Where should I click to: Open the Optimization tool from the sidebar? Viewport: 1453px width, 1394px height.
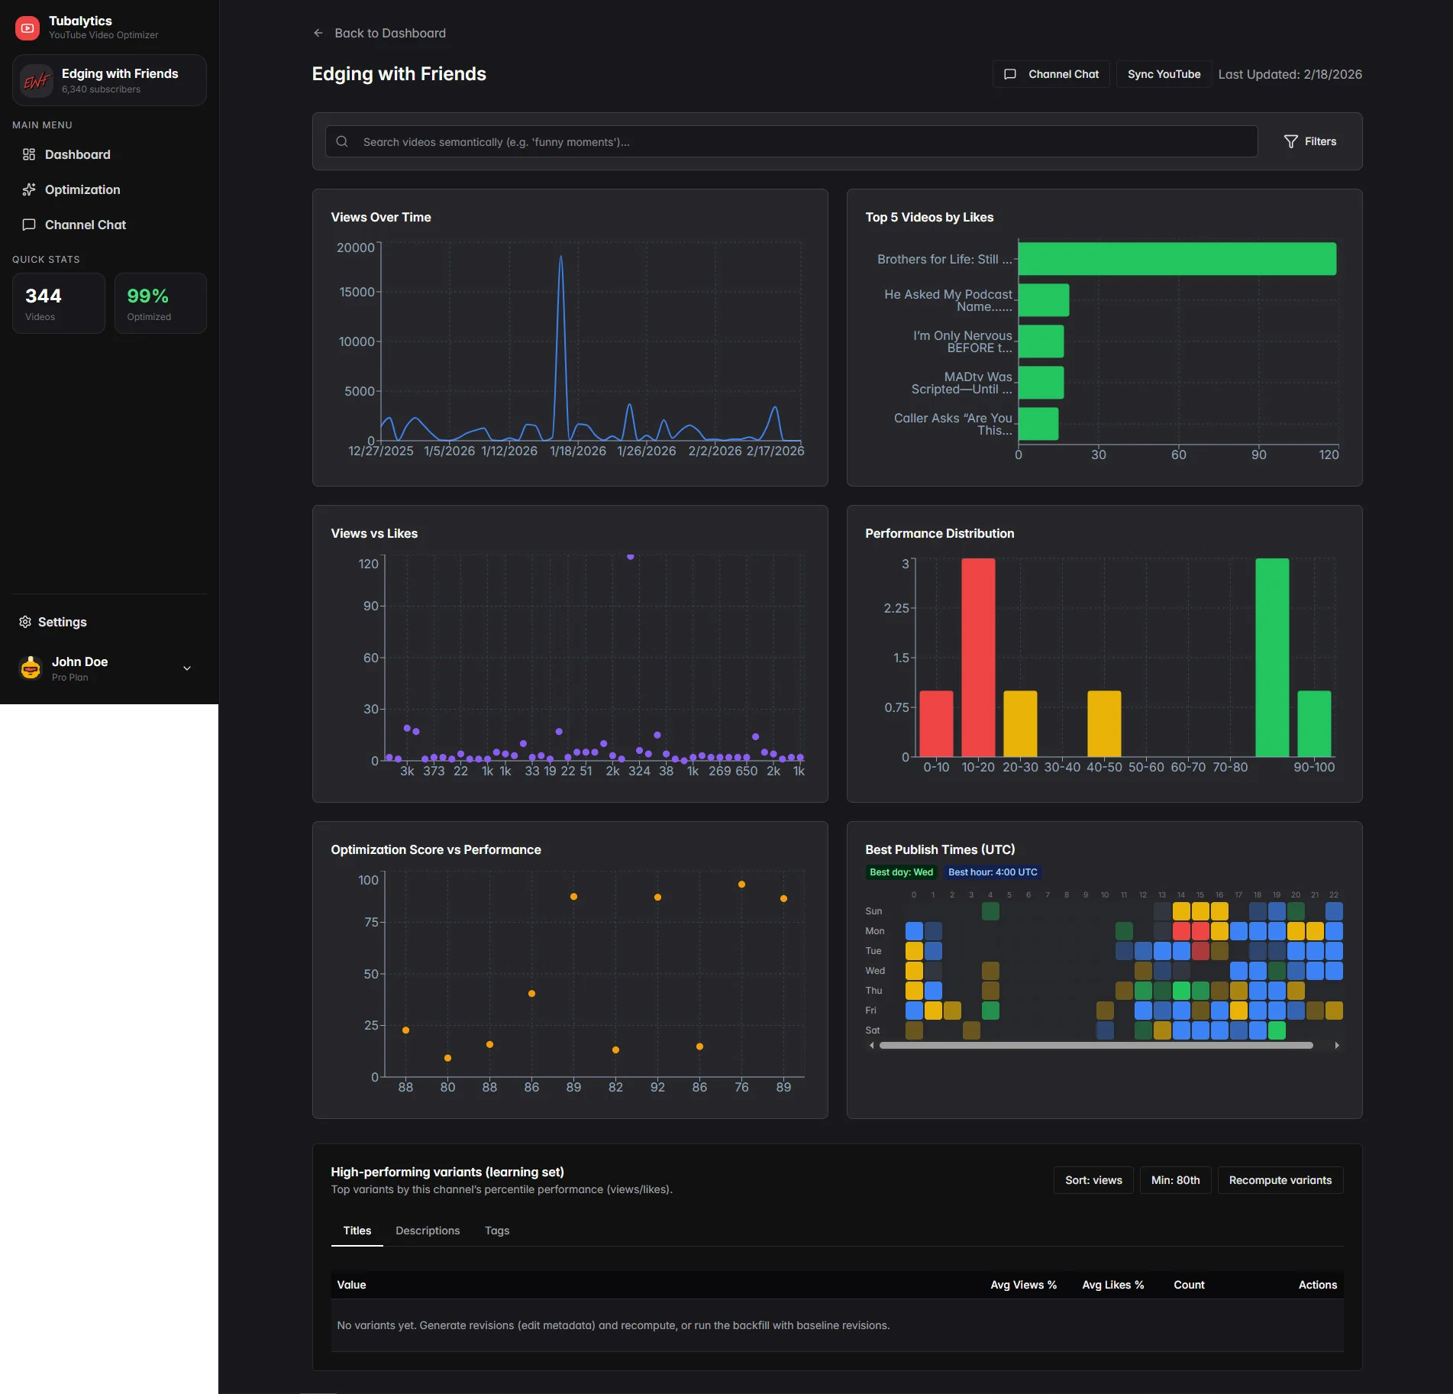click(29, 189)
